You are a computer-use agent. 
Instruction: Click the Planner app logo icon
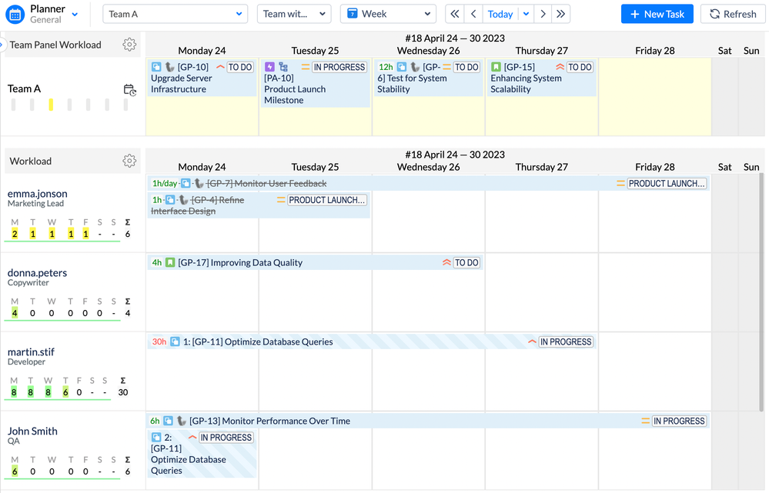click(15, 14)
